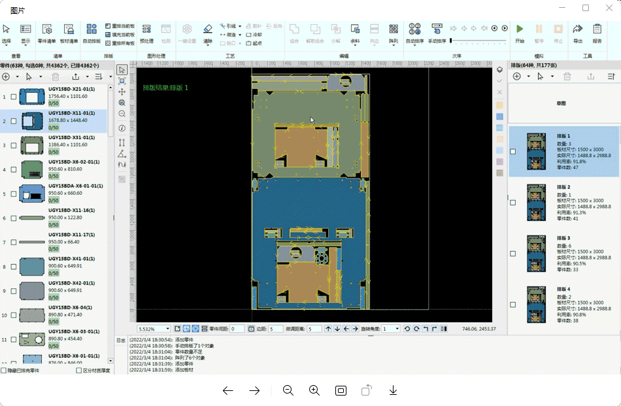
Task: Select the 清除 eraser tool
Action: tap(208, 33)
